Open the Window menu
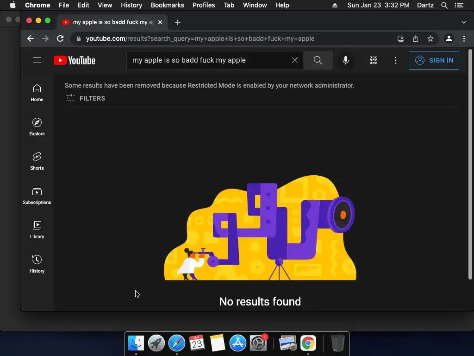 255,5
